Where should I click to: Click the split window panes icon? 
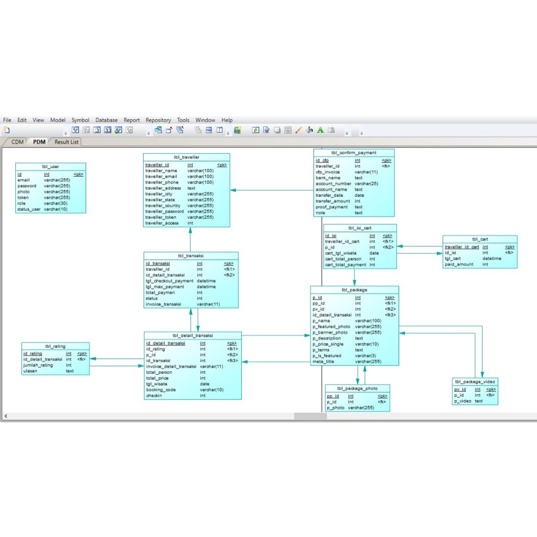(220, 130)
